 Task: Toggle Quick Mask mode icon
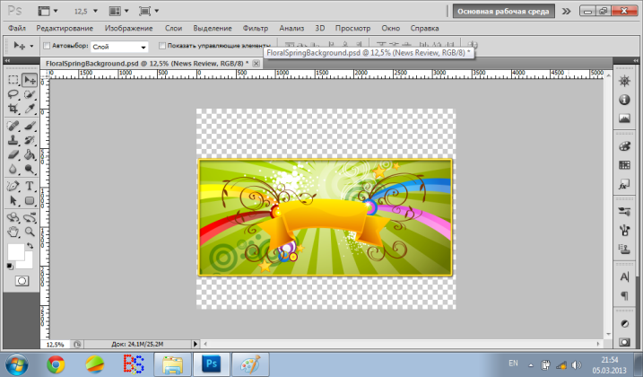21,281
